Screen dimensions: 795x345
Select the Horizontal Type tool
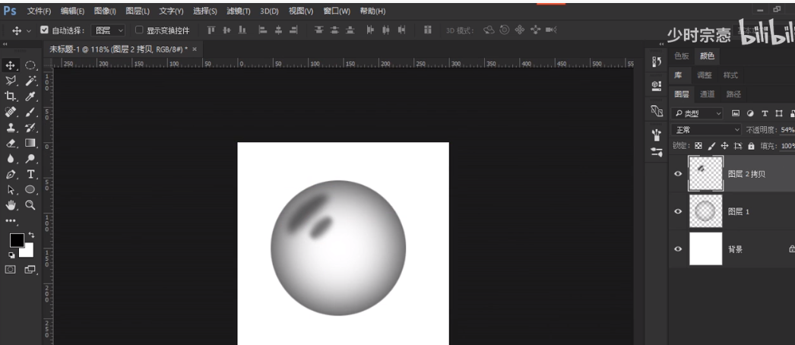(x=30, y=174)
